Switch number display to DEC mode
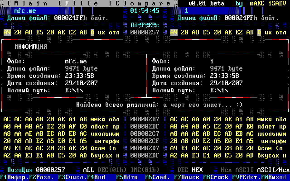The width and height of the screenshot is (290, 181). pos(183,169)
